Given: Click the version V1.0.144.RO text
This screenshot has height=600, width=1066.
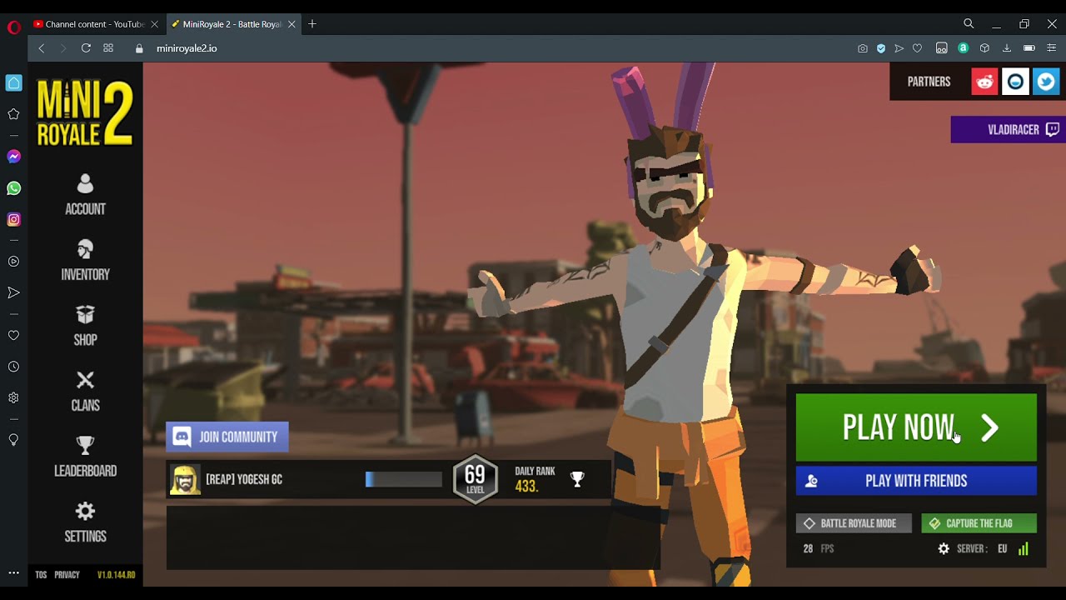Looking at the screenshot, I should tap(116, 575).
